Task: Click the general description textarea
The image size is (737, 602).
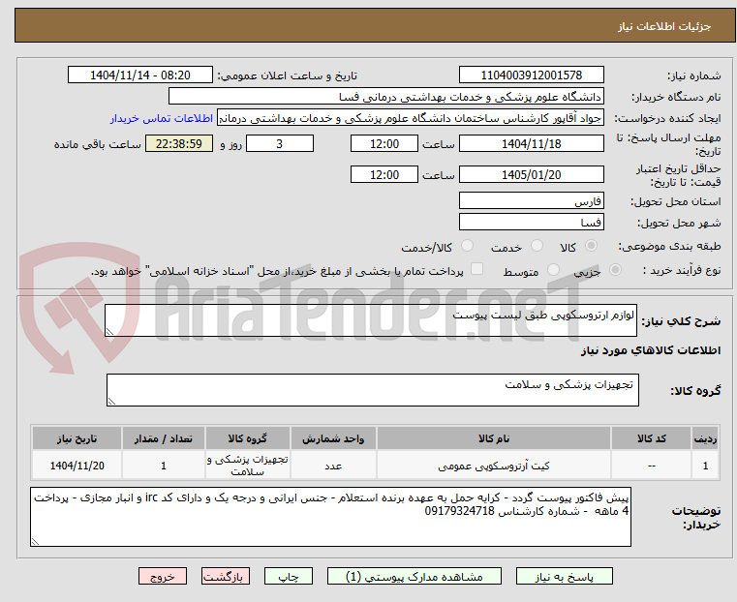Action: point(370,320)
